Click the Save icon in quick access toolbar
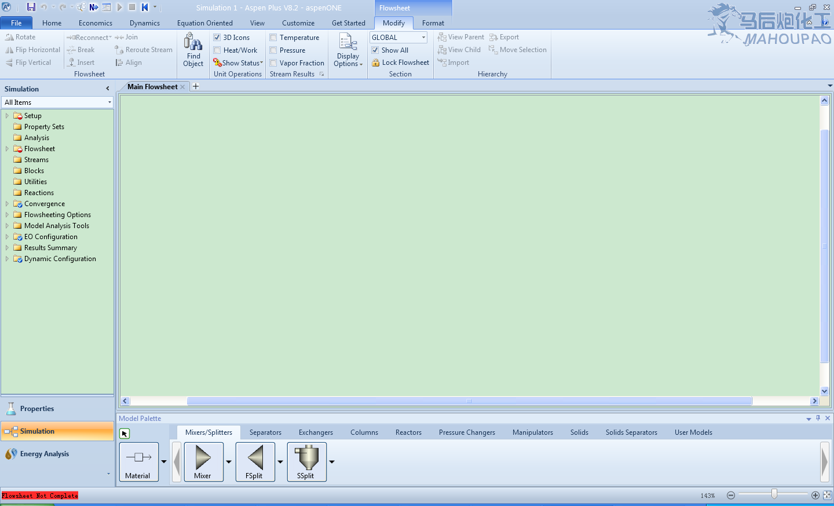 pos(31,7)
